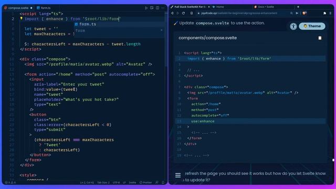The width and height of the screenshot is (336, 189).
Task: Open the address bar search/zoom icon
Action: point(291,13)
